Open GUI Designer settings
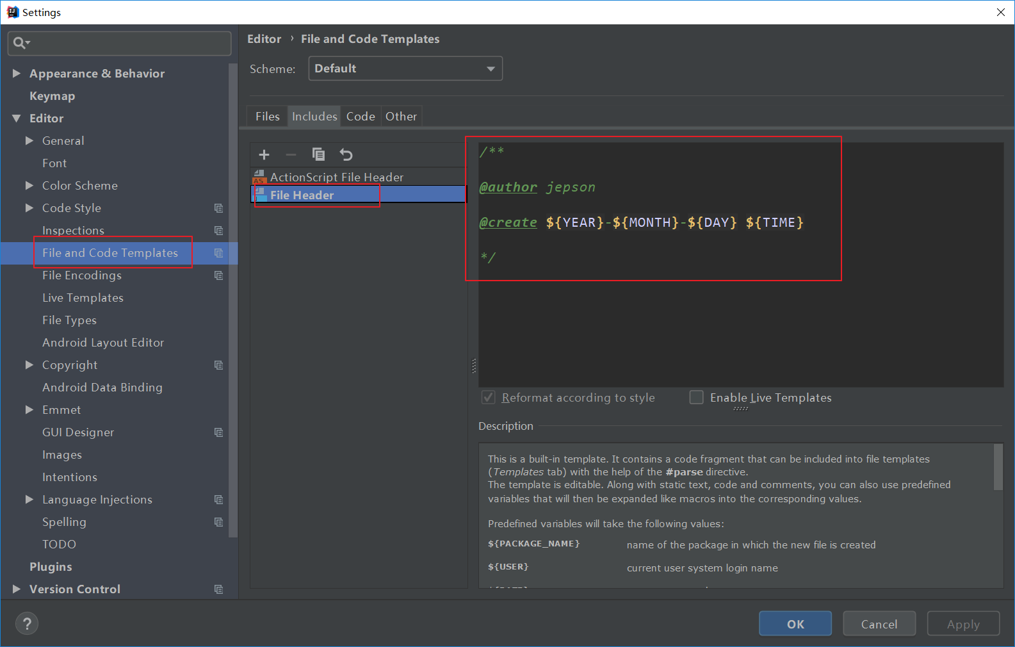Image resolution: width=1015 pixels, height=647 pixels. click(x=78, y=432)
